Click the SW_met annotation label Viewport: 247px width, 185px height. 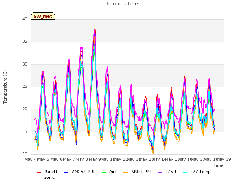[43, 16]
